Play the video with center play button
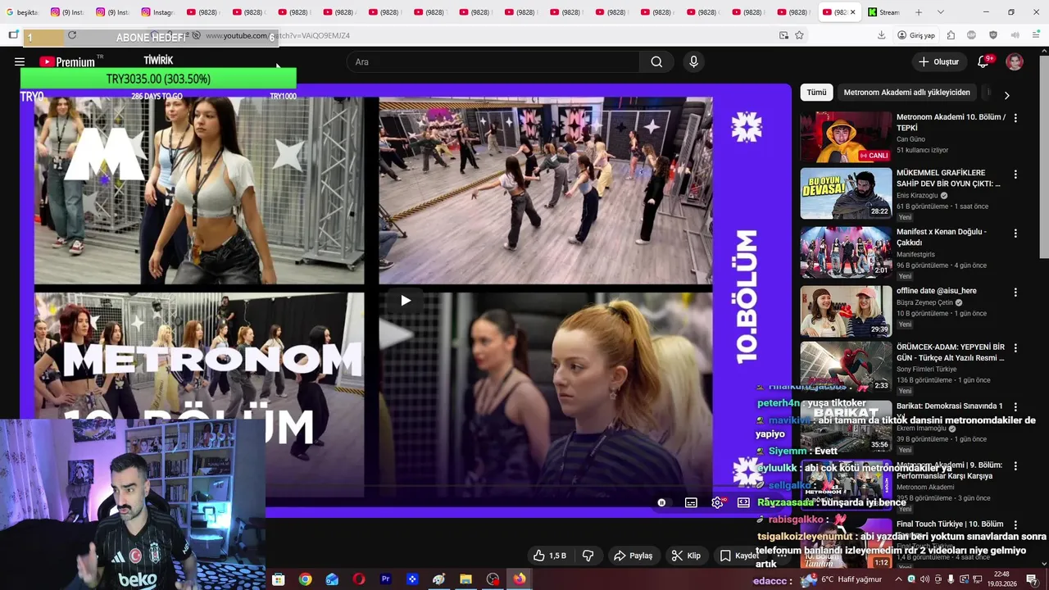The image size is (1049, 590). coord(406,301)
